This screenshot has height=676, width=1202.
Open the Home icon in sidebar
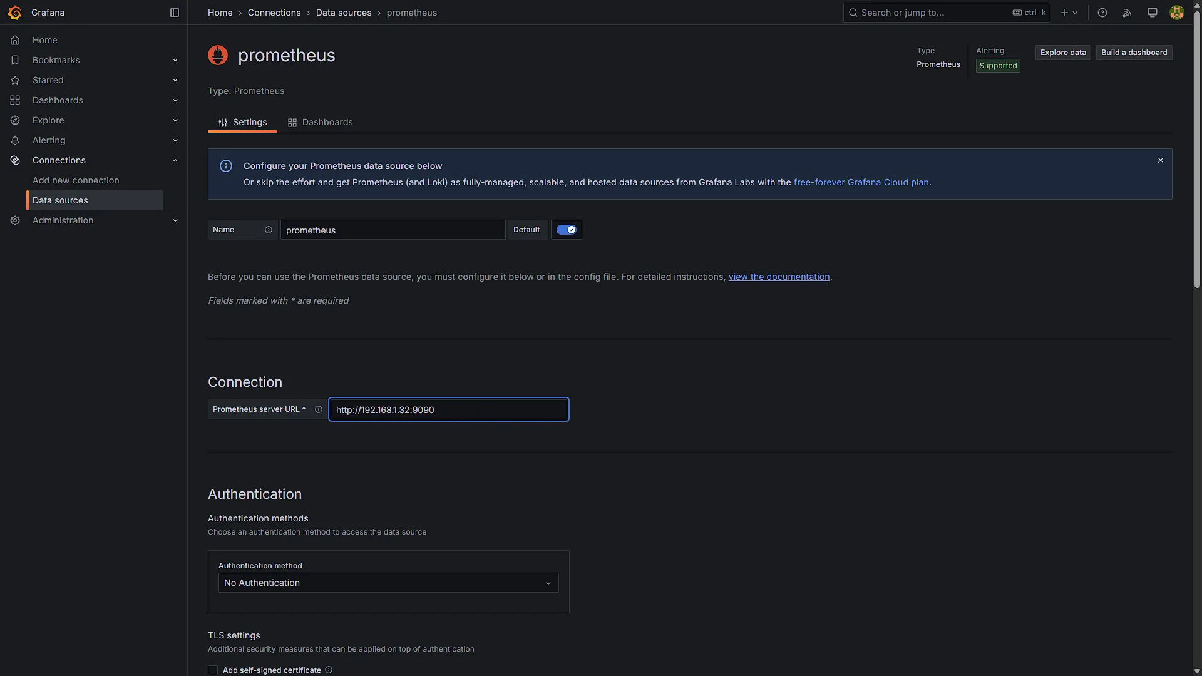pyautogui.click(x=15, y=40)
